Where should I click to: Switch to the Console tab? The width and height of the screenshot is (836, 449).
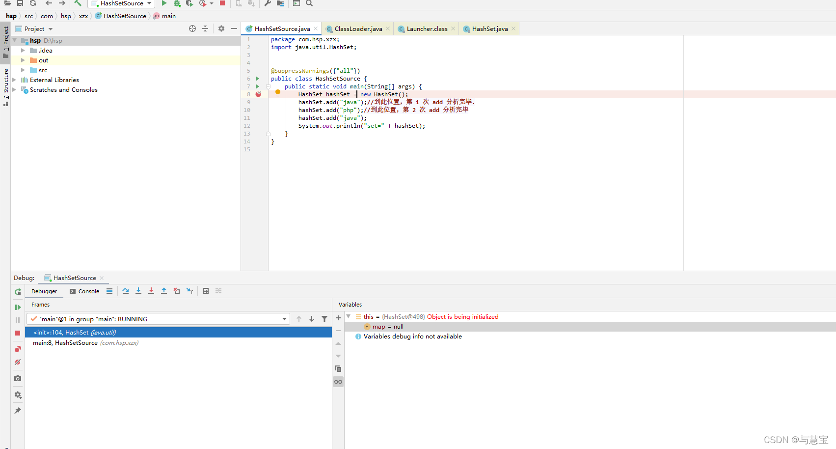[84, 291]
